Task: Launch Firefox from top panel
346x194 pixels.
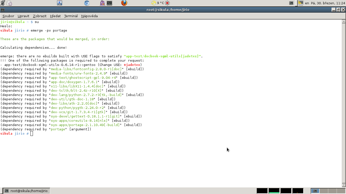Action: pos(124,3)
